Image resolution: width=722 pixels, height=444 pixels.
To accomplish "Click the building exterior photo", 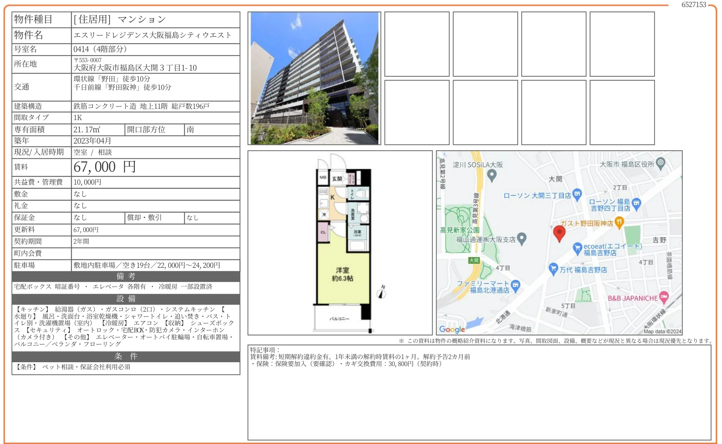I will click(314, 78).
